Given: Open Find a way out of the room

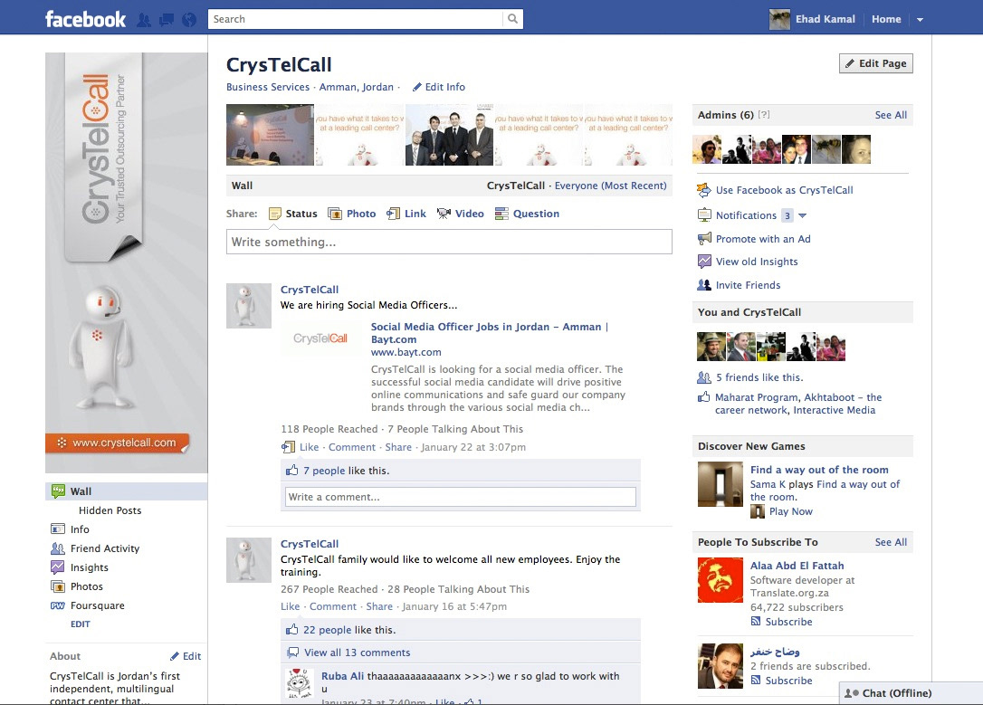Looking at the screenshot, I should pyautogui.click(x=819, y=470).
